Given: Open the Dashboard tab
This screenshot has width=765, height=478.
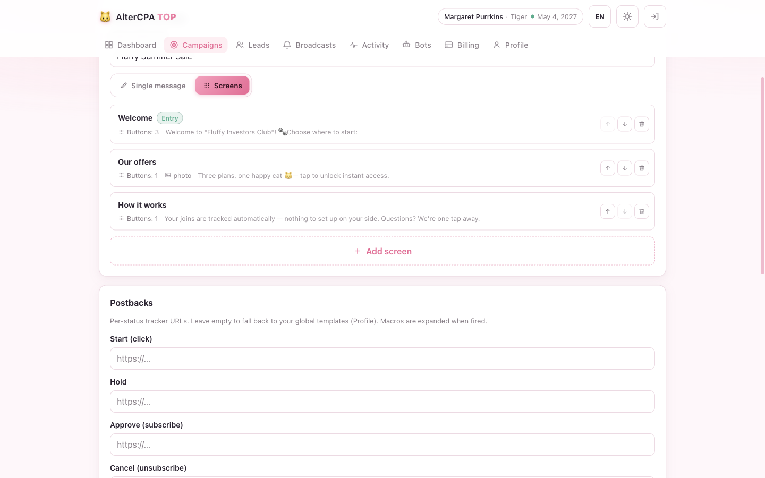Looking at the screenshot, I should coord(131,45).
